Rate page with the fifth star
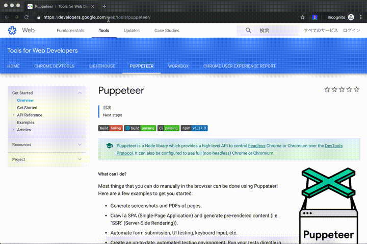Image resolution: width=367 pixels, height=244 pixels. pos(356,89)
